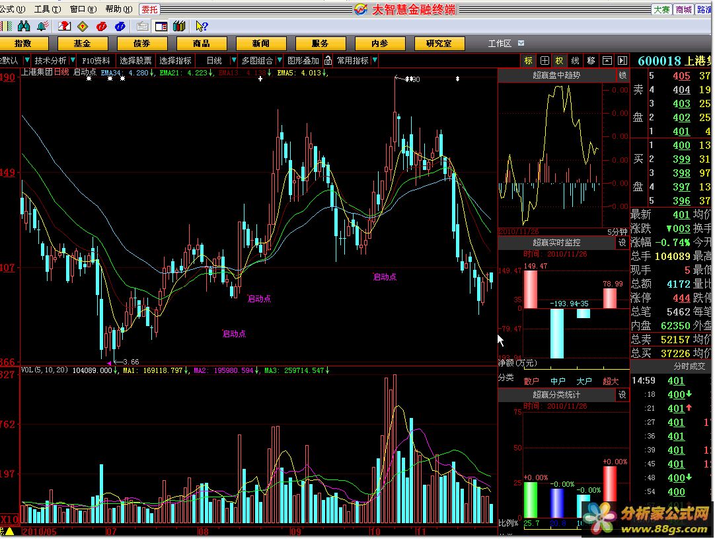This screenshot has width=715, height=539.
Task: Open the books library icon
Action: click(179, 26)
